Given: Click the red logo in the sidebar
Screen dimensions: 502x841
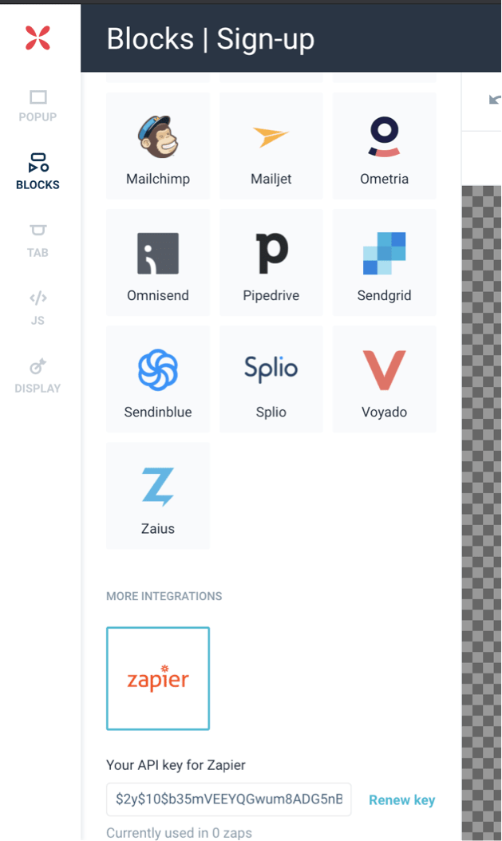Looking at the screenshot, I should click(x=38, y=38).
